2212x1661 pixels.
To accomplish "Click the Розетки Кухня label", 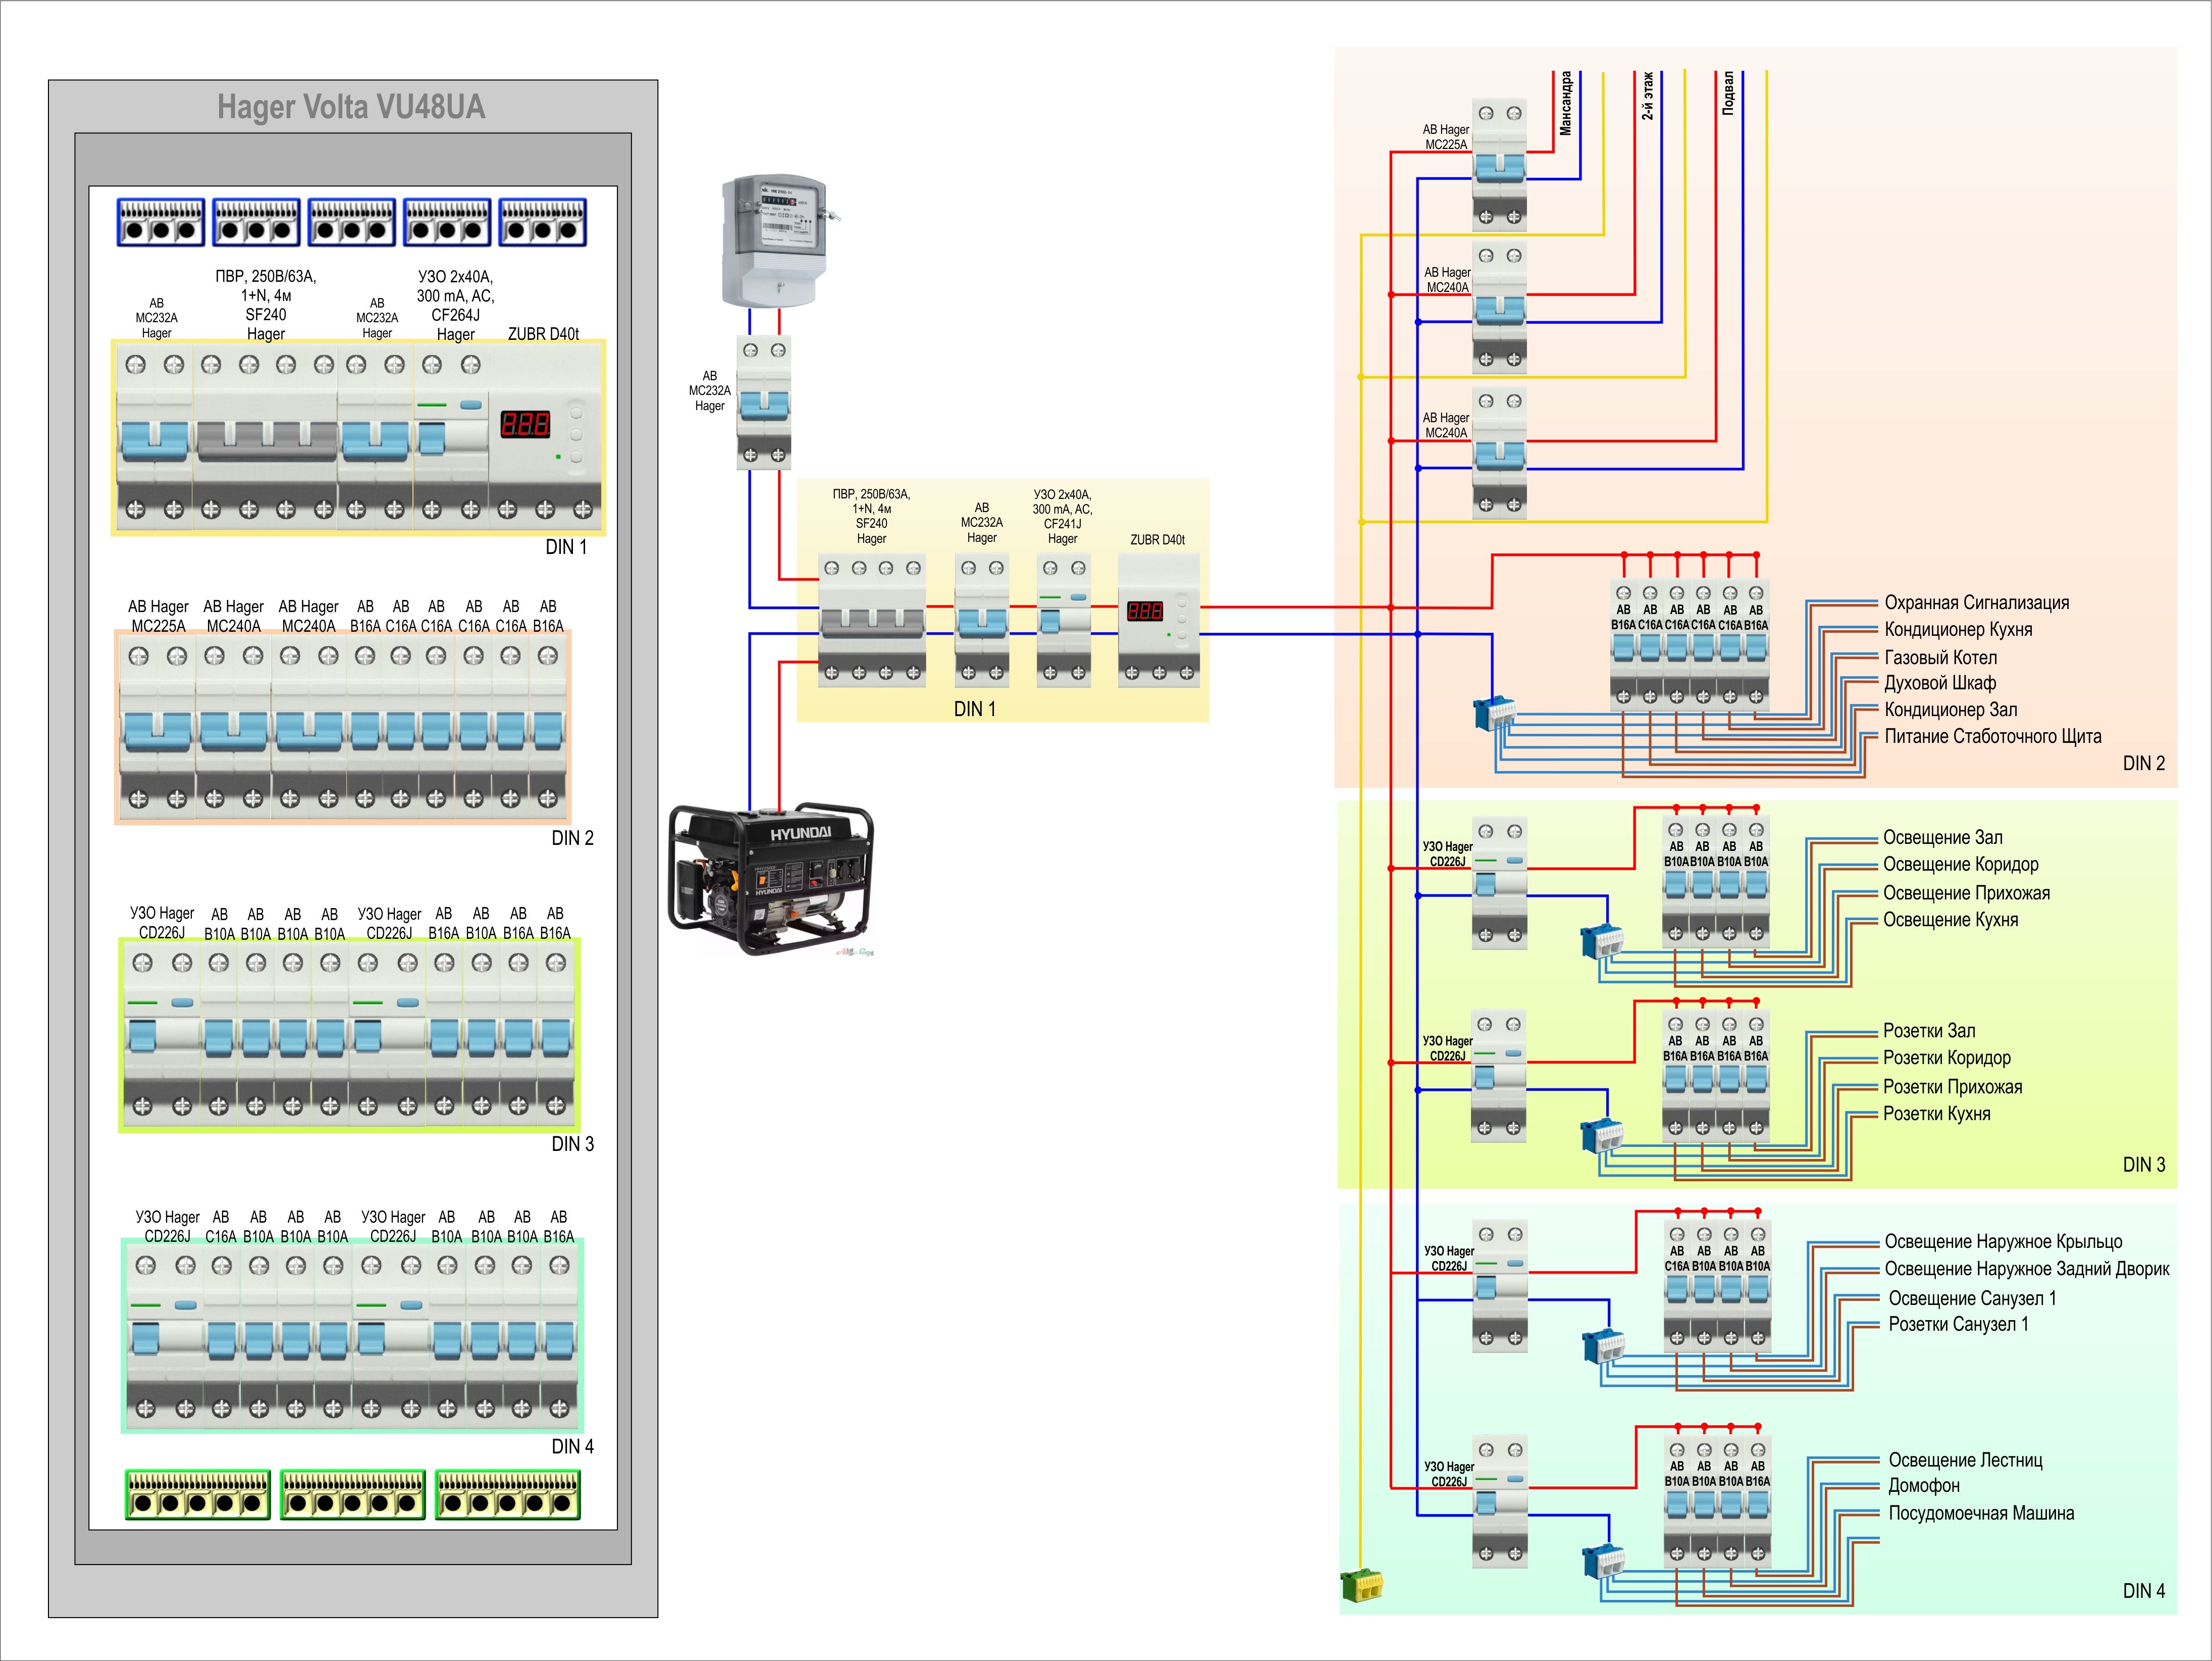I will coord(1937,1114).
